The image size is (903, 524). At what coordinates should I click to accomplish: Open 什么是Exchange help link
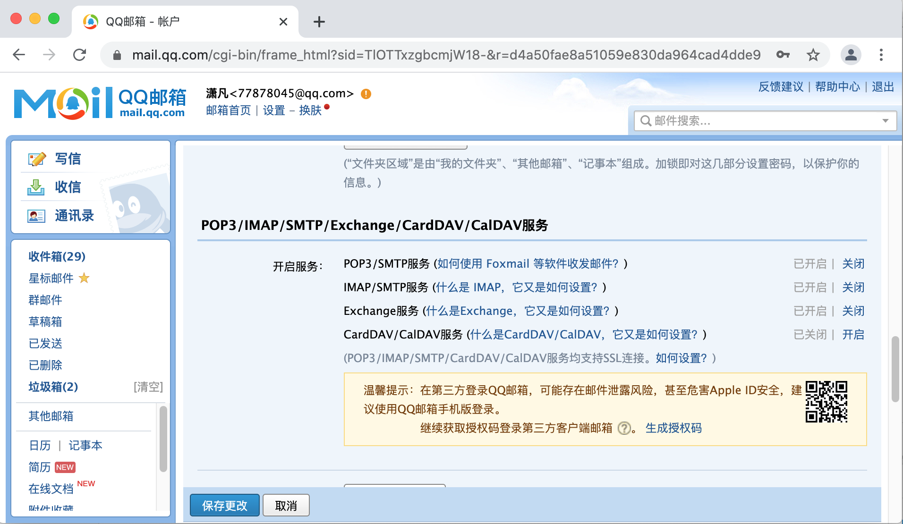(x=518, y=311)
